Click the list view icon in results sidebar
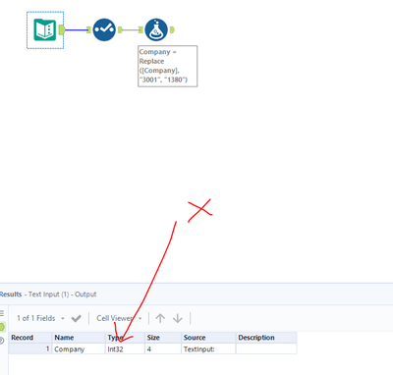Screen dimensions: 393x375 [2, 313]
